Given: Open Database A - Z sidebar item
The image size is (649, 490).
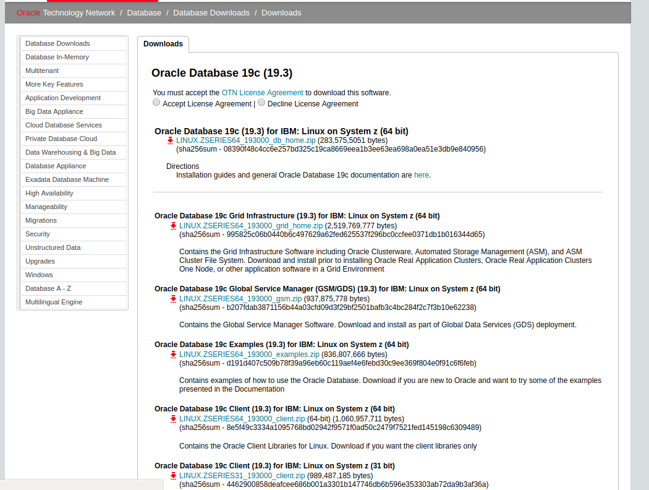Looking at the screenshot, I should point(73,289).
